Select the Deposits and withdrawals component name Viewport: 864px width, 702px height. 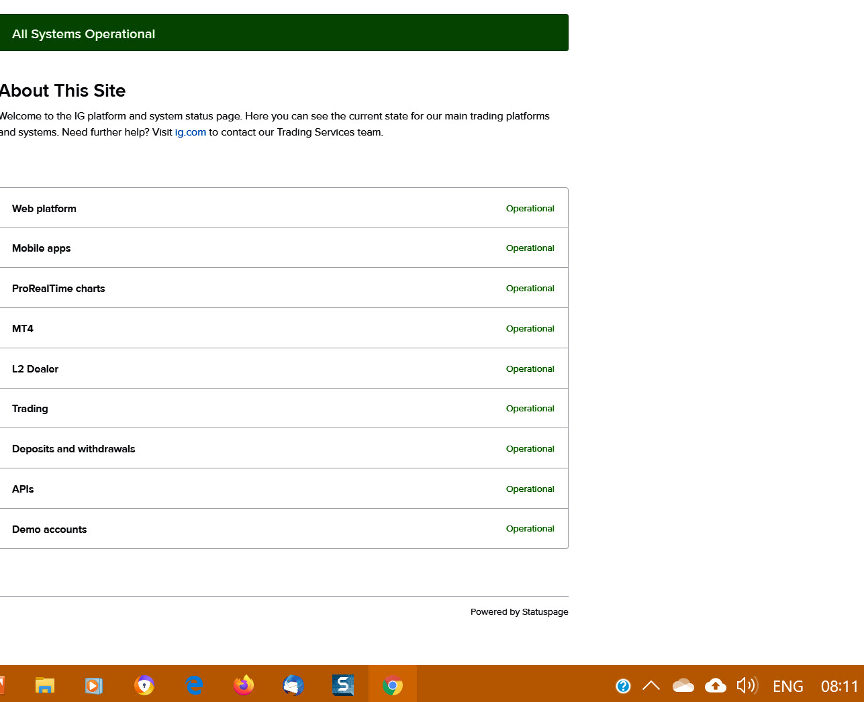[x=74, y=449]
